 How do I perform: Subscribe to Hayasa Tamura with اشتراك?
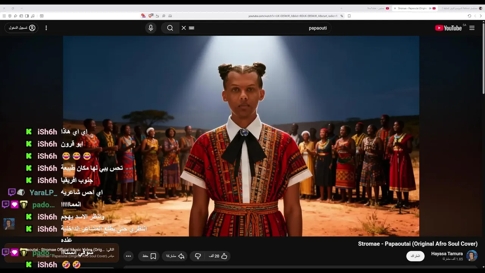click(x=415, y=256)
